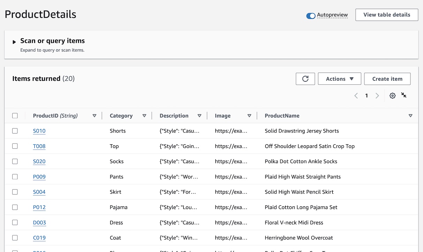Select all items header checkbox
This screenshot has height=252, width=423.
[x=15, y=116]
